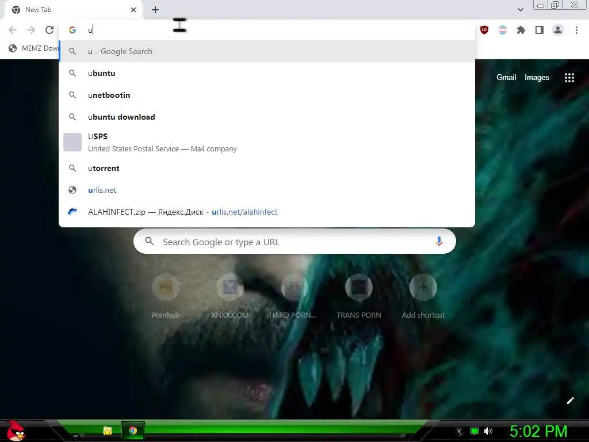Screen dimensions: 589x442
Task: Open the Angry Birds start button
Action: 16,431
